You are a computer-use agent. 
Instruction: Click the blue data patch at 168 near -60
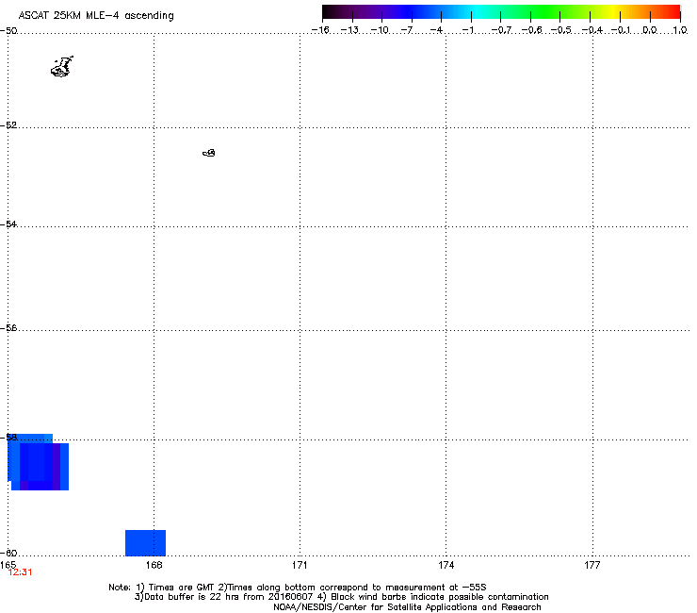(x=145, y=542)
